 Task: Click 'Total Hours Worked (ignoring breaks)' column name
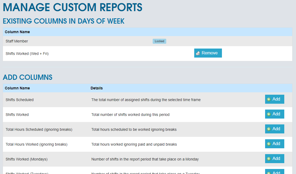coord(37,144)
